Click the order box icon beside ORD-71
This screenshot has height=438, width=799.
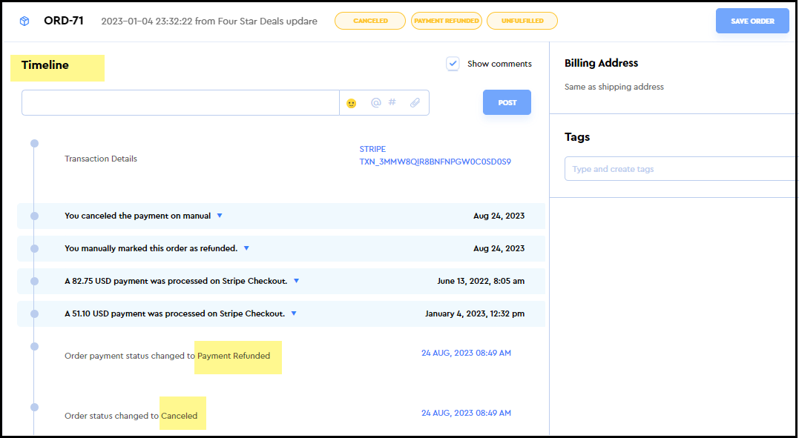[x=24, y=21]
